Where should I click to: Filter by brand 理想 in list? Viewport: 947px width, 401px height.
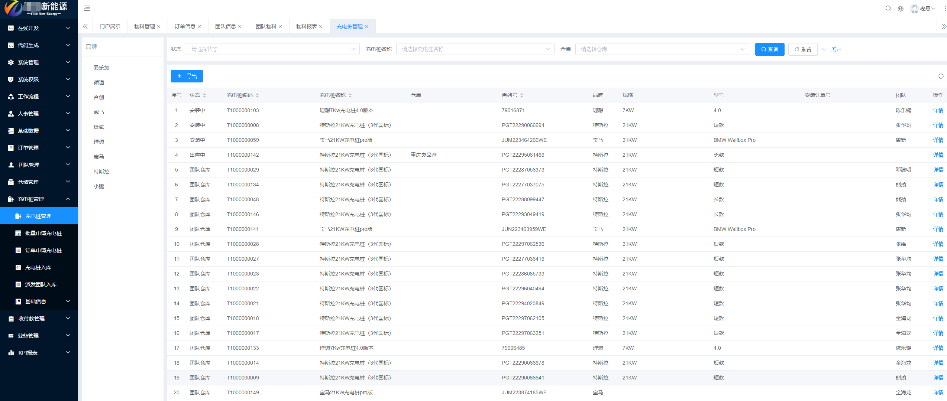pyautogui.click(x=99, y=142)
